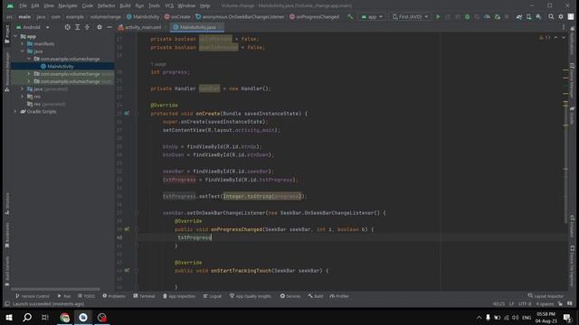Screen dimensions: 579x325
Task: Click editor tabs more options icon
Action: pyautogui.click(x=564, y=27)
